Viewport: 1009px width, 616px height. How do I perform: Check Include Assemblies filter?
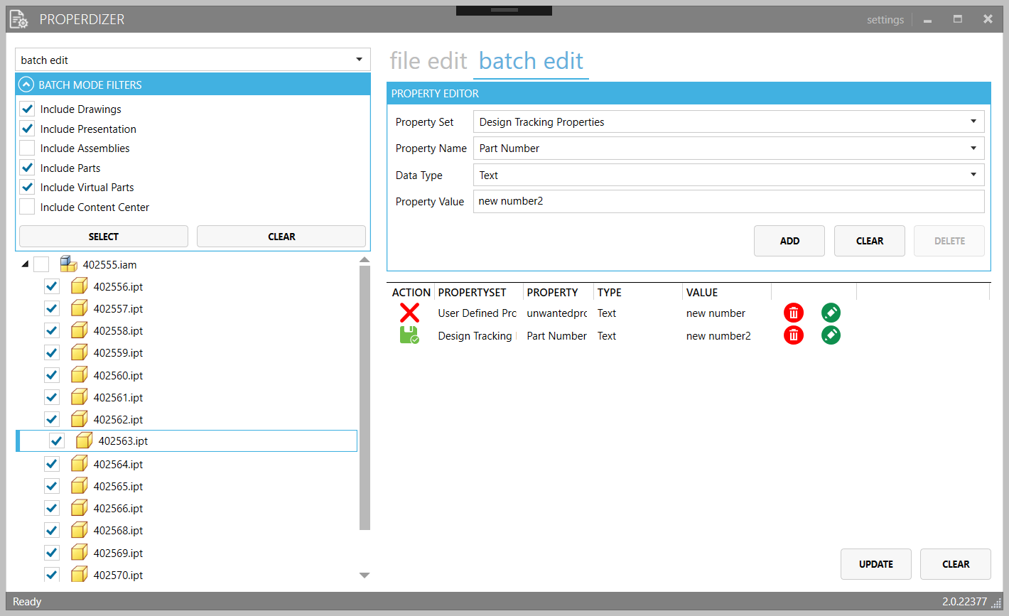tap(27, 148)
